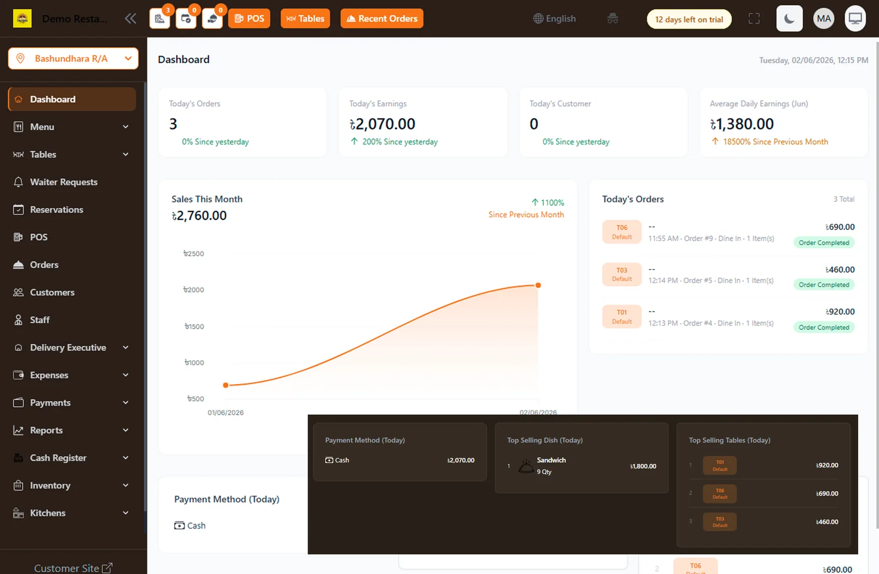Open the reservations calendar icon in top bar
The image size is (879, 574).
pyautogui.click(x=186, y=19)
